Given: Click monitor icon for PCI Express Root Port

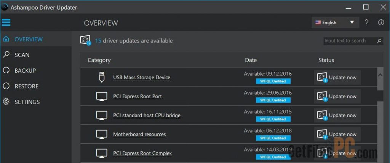Looking at the screenshot, I should 101,96.
